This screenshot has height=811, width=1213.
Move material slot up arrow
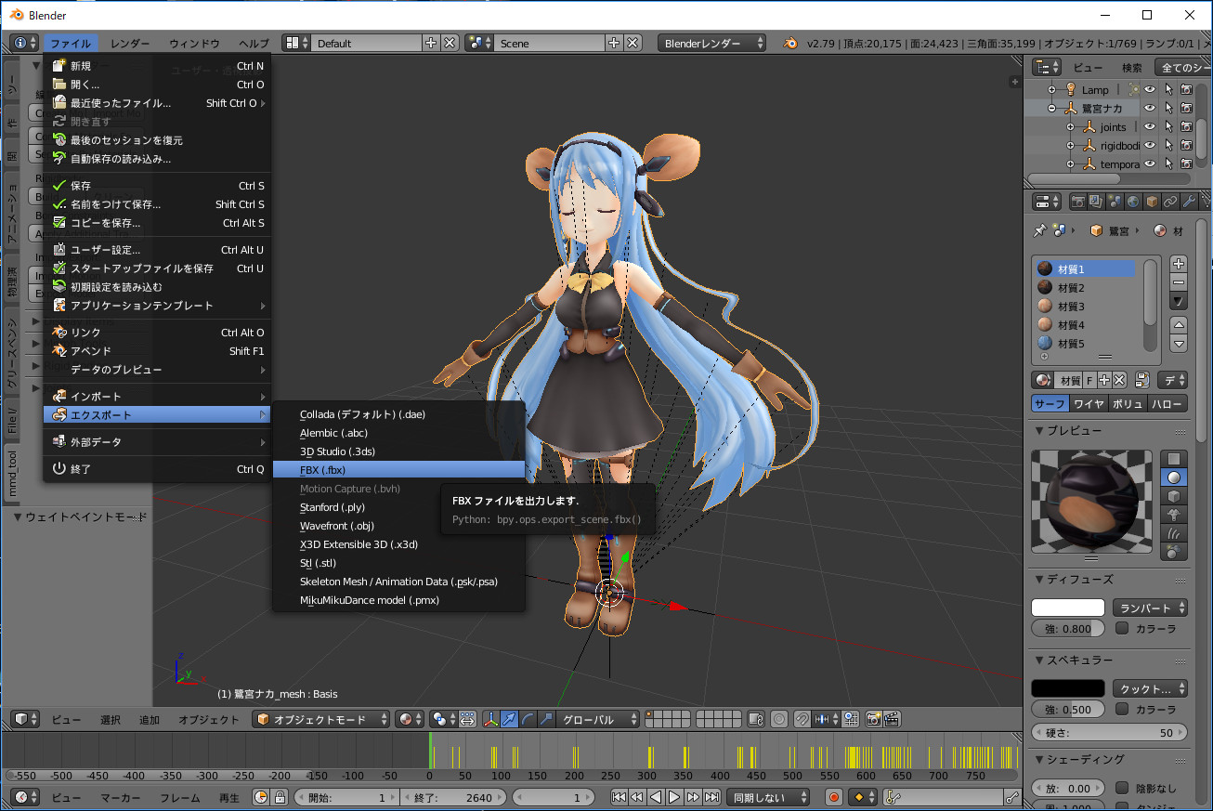point(1179,325)
